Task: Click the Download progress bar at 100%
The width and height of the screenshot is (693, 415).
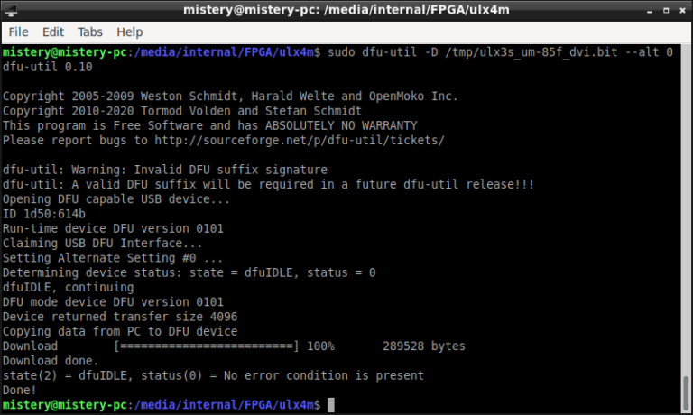Action: click(x=208, y=346)
